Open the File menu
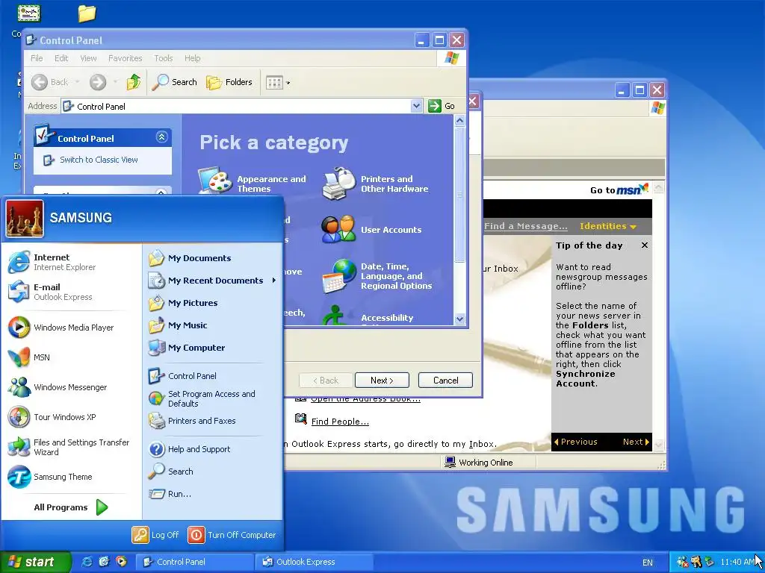 point(37,58)
